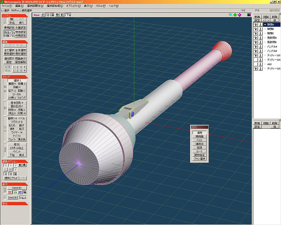Select the red YZ plane view
The image size is (281, 225).
pos(10,192)
